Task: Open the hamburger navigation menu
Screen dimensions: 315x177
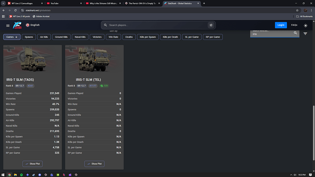Action: tap(8, 25)
